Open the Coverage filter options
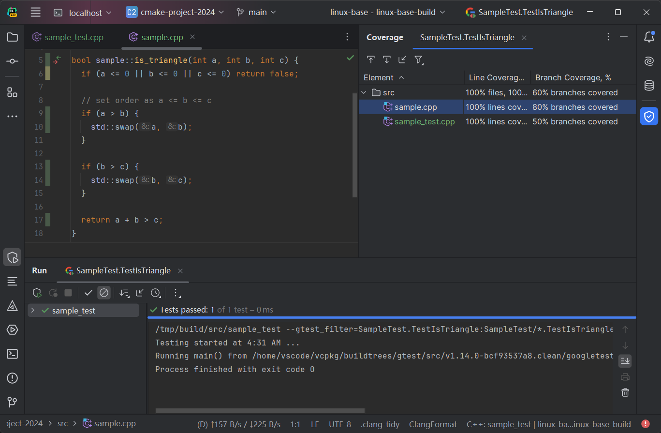 click(x=419, y=60)
